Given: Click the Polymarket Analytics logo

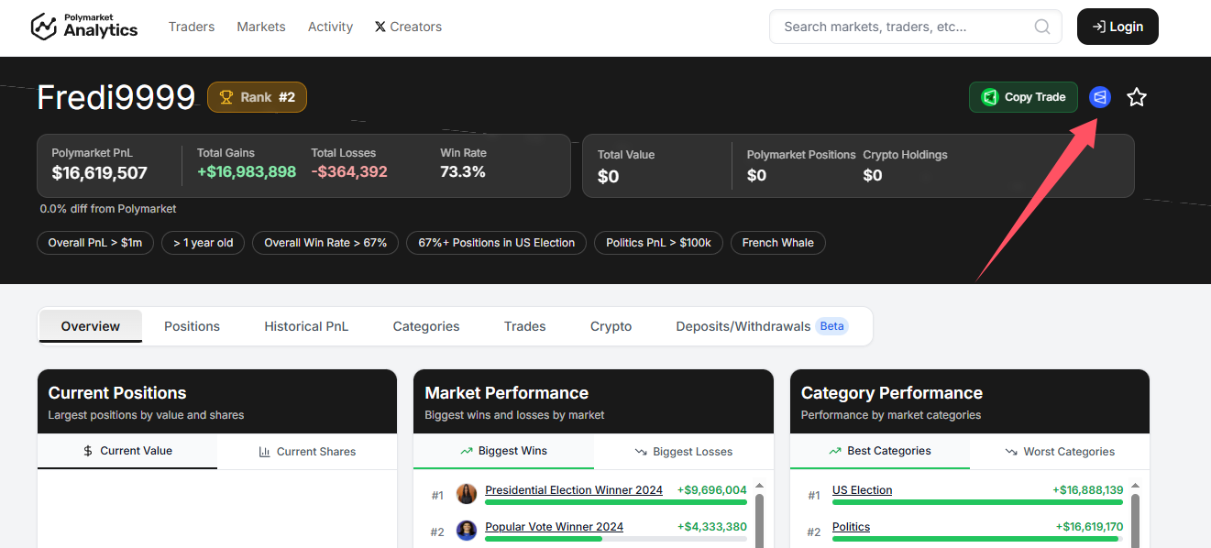Looking at the screenshot, I should (x=84, y=27).
